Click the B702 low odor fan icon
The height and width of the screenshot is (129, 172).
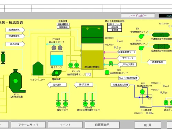pos(141,48)
